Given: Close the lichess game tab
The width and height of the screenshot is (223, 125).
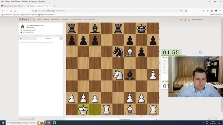Looking at the screenshot, I should point(50,6).
